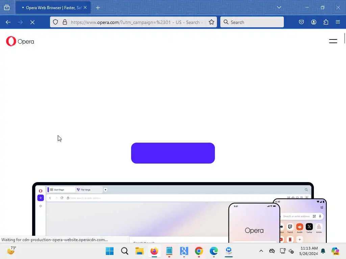Viewport: 346px width, 259px height.
Task: Click the cloud sync tray icon
Action: (x=272, y=251)
